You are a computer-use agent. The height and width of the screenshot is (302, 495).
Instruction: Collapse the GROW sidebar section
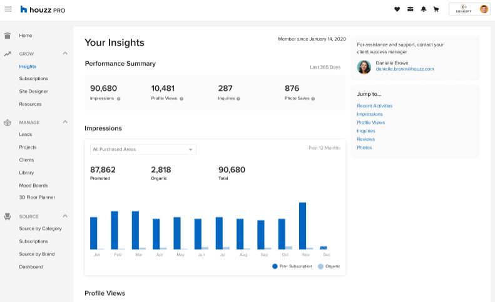65,53
